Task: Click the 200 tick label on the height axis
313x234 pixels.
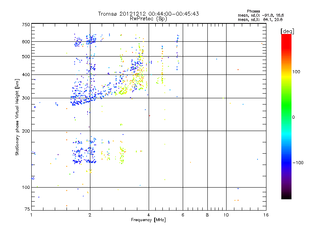Action: (26, 131)
